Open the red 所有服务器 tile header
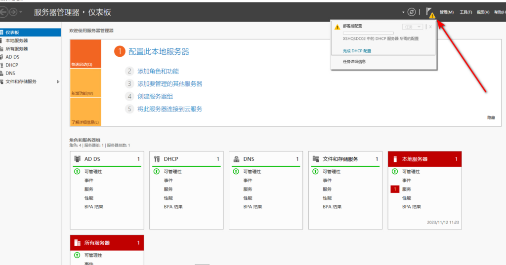Viewport: 506px width, 265px height. click(107, 243)
